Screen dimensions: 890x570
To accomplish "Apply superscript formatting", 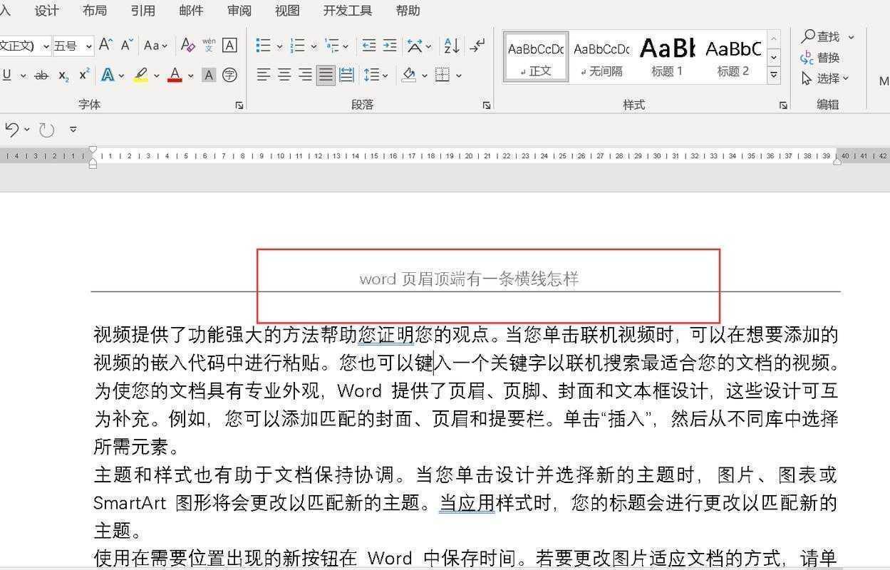I will point(84,75).
